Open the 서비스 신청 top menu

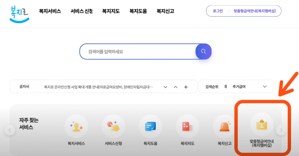[x=82, y=11]
